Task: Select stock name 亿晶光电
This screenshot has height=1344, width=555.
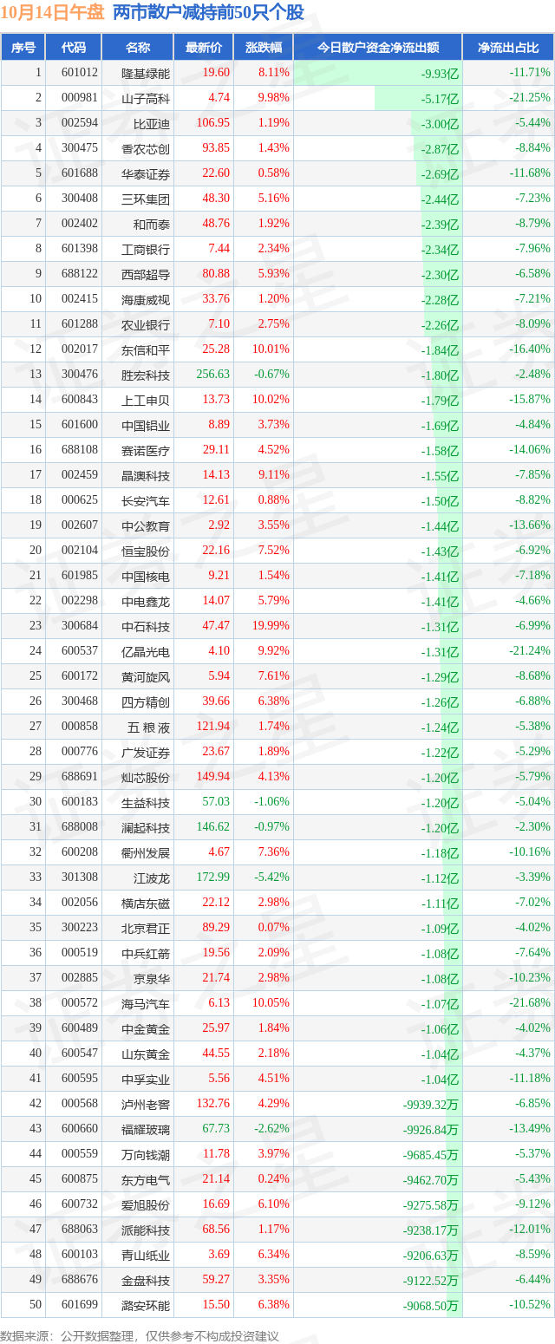Action: pos(146,651)
